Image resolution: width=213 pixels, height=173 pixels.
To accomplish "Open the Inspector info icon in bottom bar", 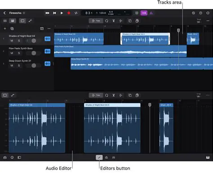I will (x=12, y=157).
